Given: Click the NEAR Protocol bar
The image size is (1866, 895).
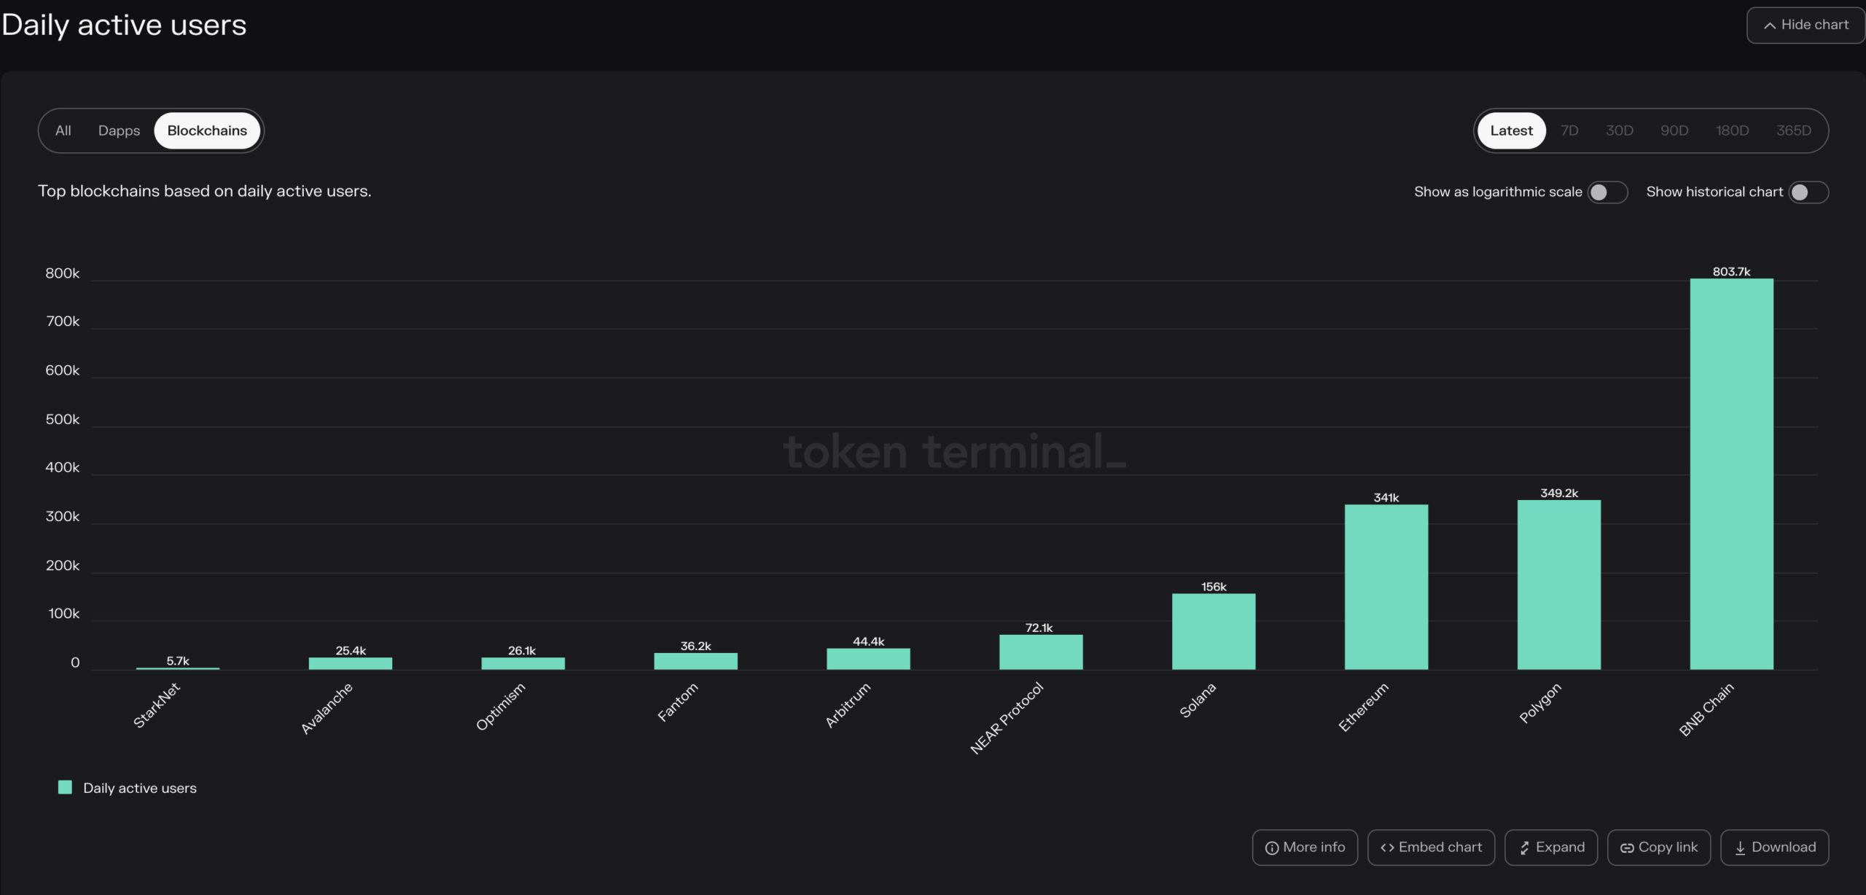Looking at the screenshot, I should coord(1040,652).
